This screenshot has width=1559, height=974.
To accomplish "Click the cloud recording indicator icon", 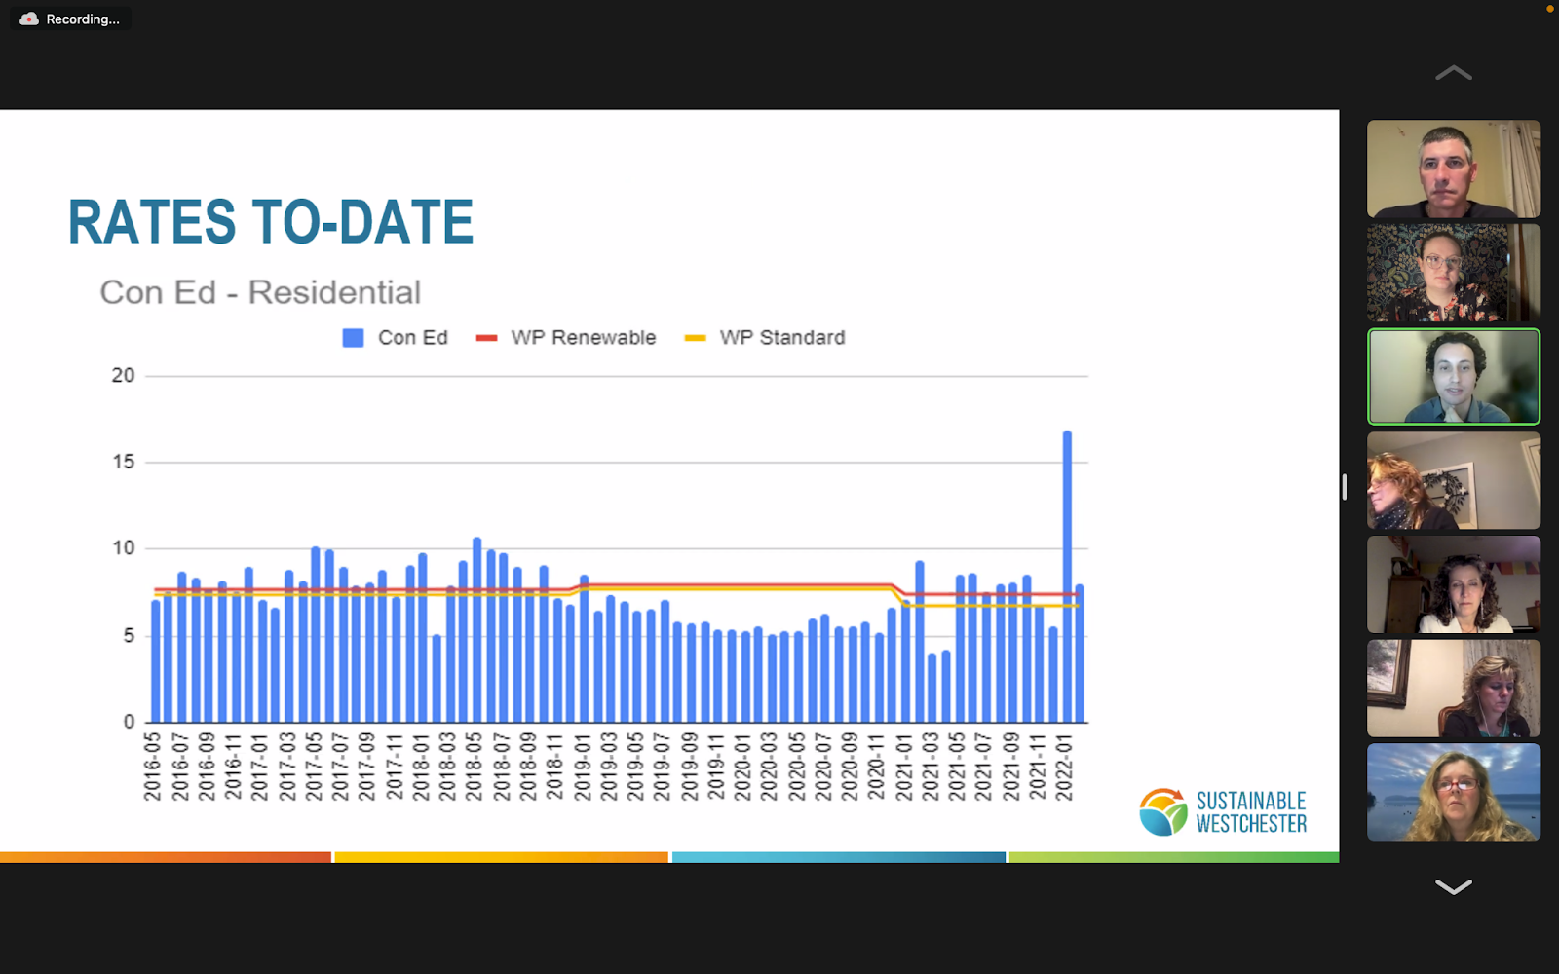I will click(x=29, y=19).
